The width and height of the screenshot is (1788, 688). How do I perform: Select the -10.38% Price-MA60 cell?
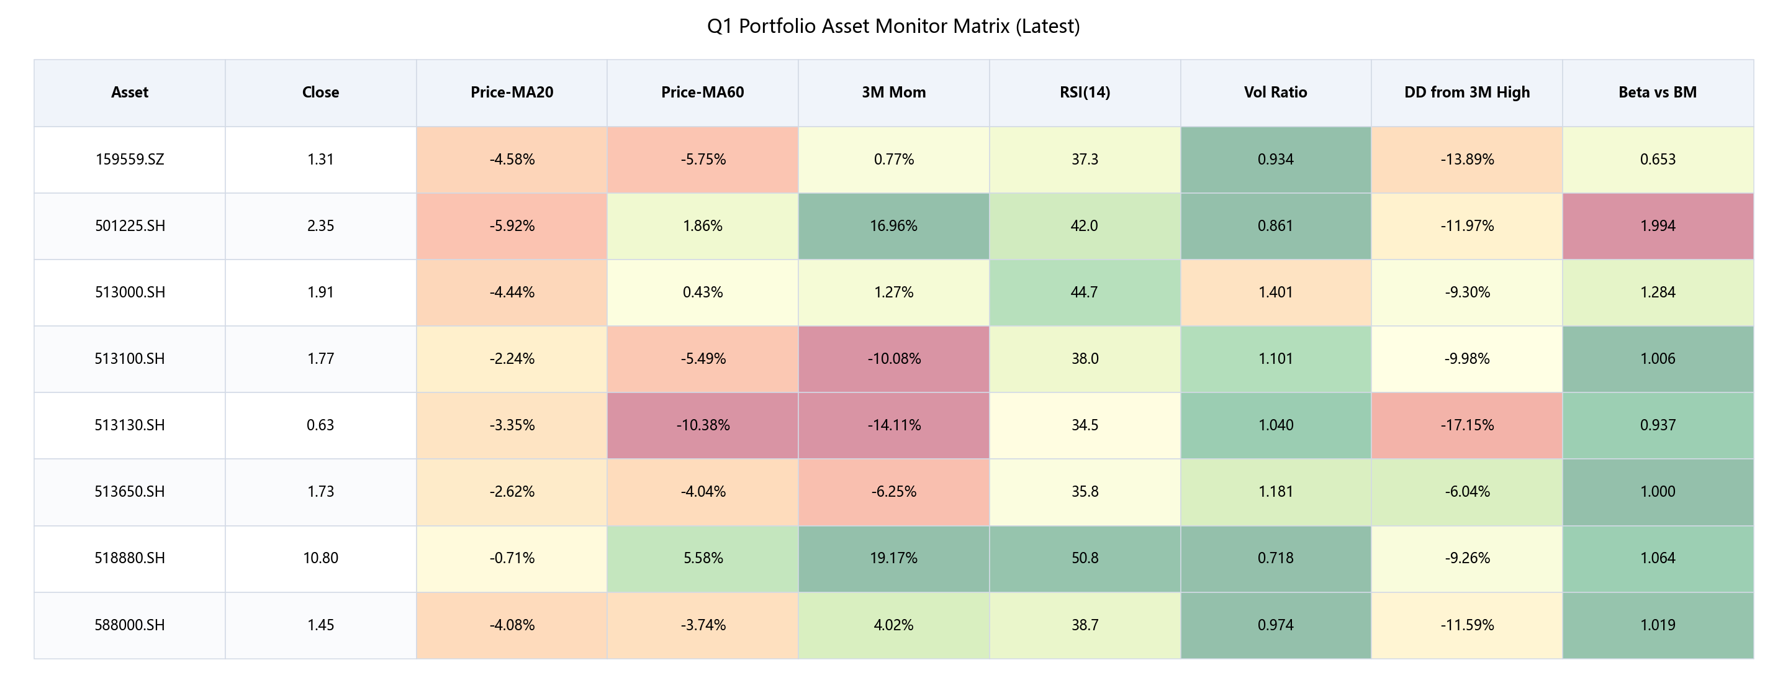pyautogui.click(x=702, y=425)
